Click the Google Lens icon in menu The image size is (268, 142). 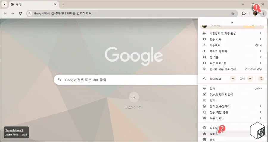coord(204,94)
